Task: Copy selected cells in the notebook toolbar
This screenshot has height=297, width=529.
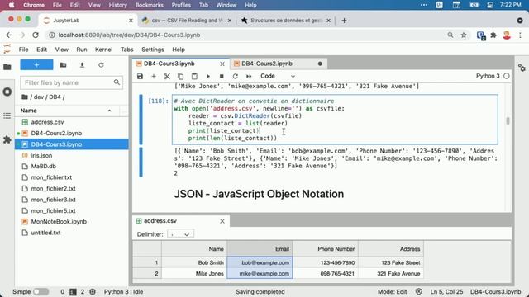Action: [180, 77]
